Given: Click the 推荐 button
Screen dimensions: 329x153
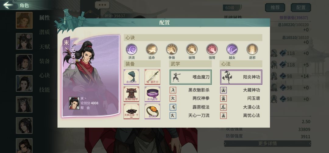Looking at the screenshot, I should [x=275, y=8].
